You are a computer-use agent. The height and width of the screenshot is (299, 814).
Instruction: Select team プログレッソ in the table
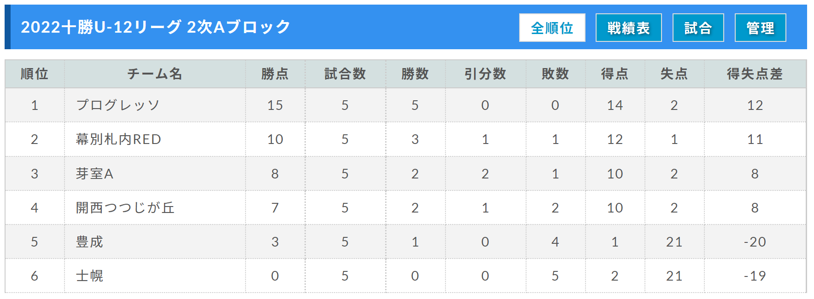(x=118, y=105)
